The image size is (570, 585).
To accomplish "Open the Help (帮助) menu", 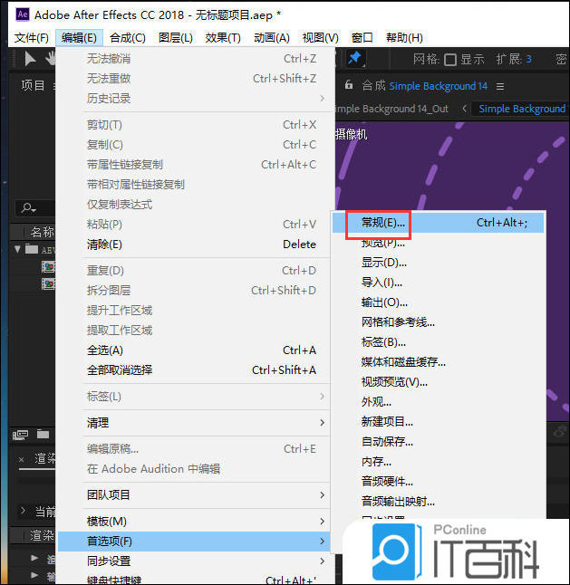I will point(404,38).
